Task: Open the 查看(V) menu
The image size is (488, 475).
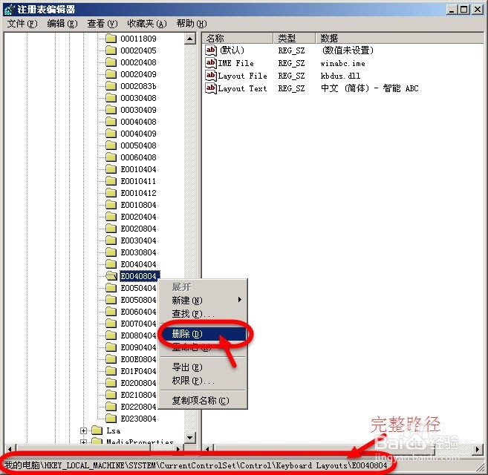Action: (x=103, y=24)
